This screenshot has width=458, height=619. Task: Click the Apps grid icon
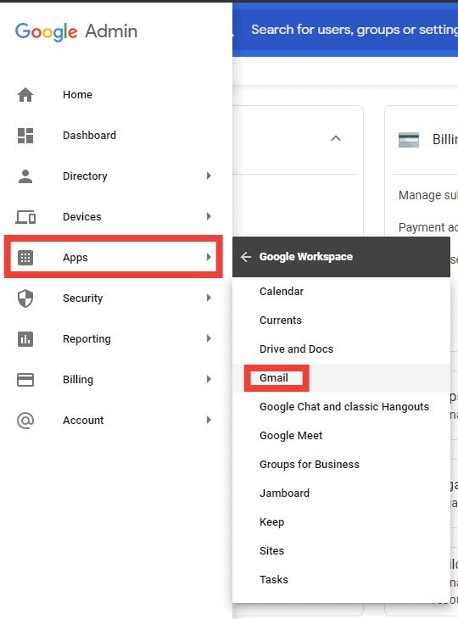(x=25, y=258)
